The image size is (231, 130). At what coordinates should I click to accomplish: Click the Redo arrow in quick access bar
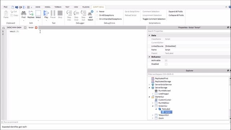tap(21, 7)
